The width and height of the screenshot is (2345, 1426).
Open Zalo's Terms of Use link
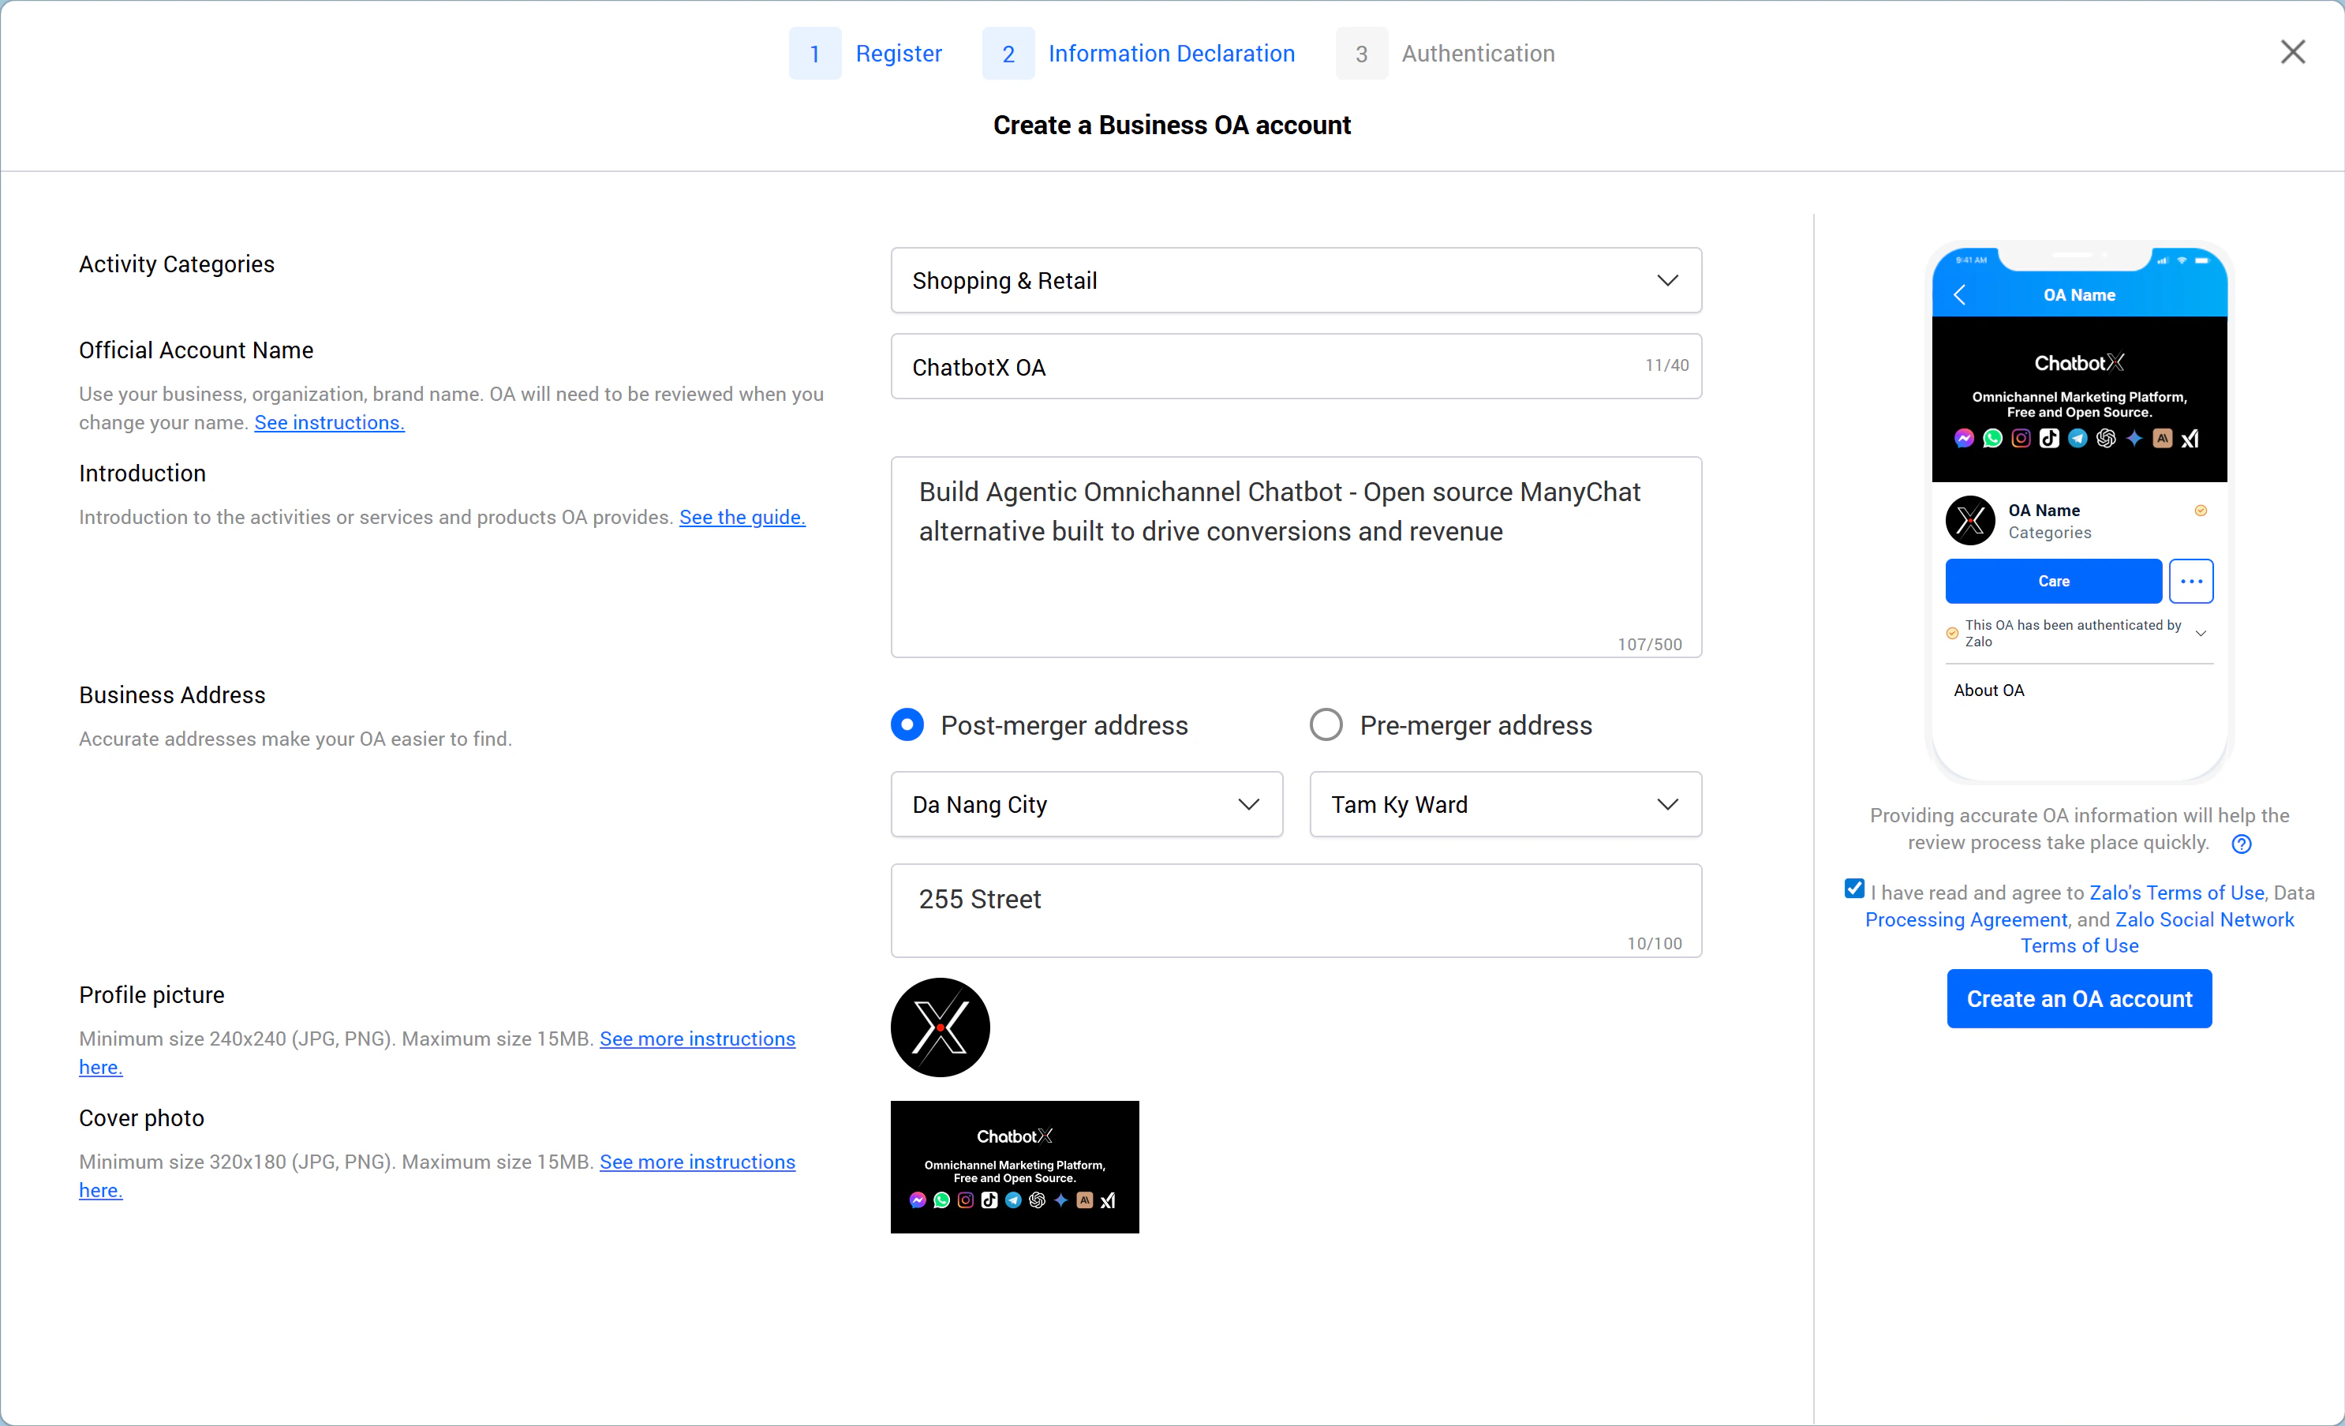coord(2177,892)
